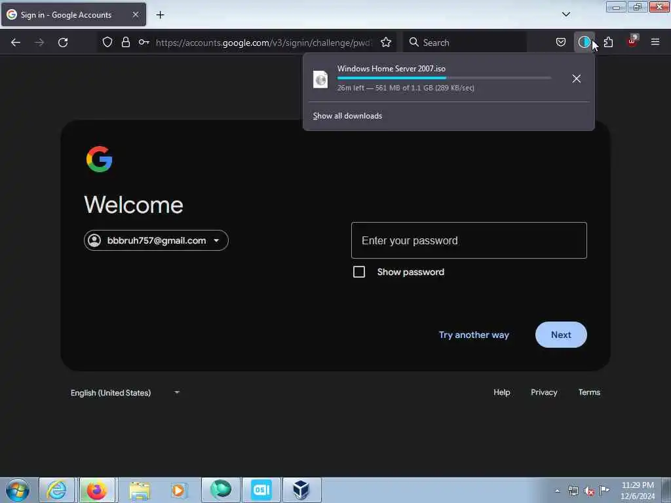Click the network tray icon
Image resolution: width=671 pixels, height=503 pixels.
[573, 491]
